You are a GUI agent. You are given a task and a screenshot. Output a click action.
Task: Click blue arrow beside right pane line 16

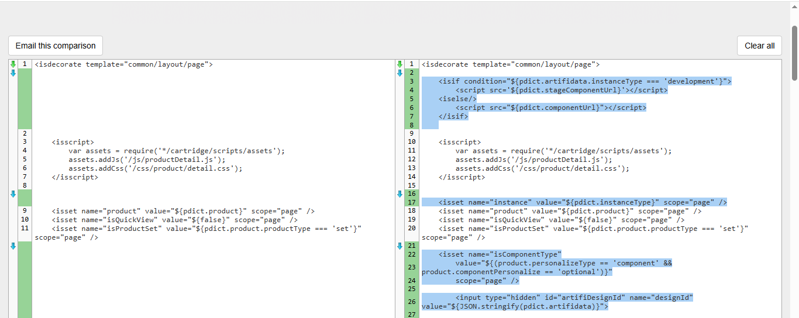click(x=400, y=194)
